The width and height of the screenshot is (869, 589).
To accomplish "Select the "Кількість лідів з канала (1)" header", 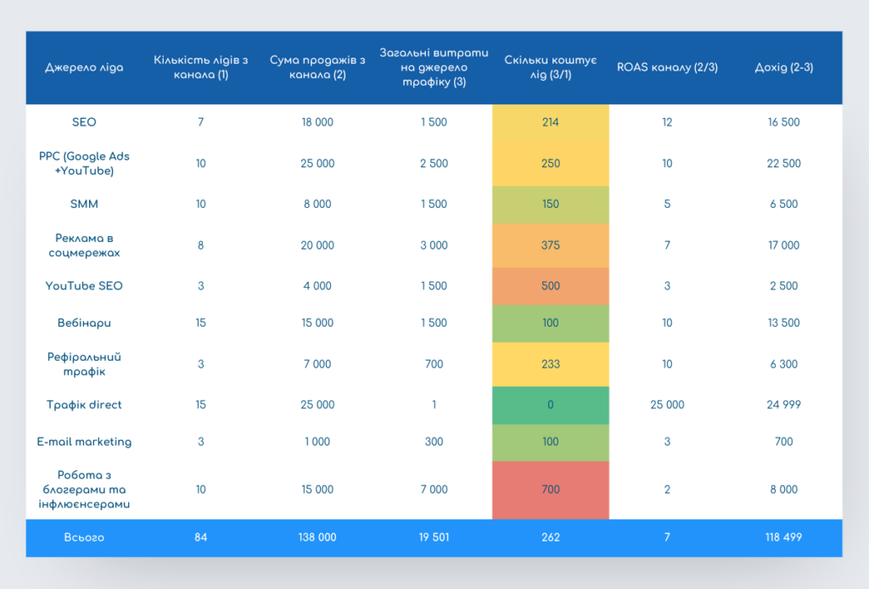I will 200,68.
